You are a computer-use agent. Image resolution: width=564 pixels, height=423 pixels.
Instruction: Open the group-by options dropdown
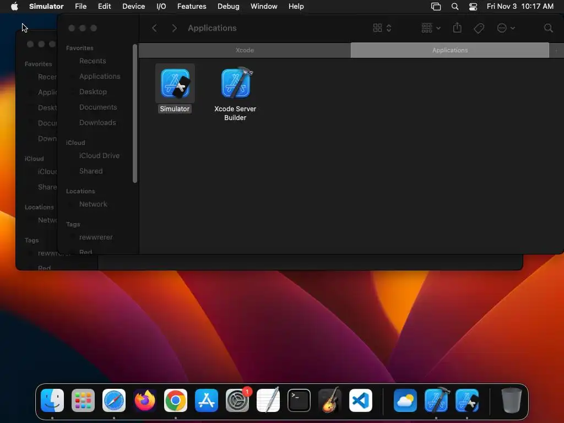tap(431, 28)
